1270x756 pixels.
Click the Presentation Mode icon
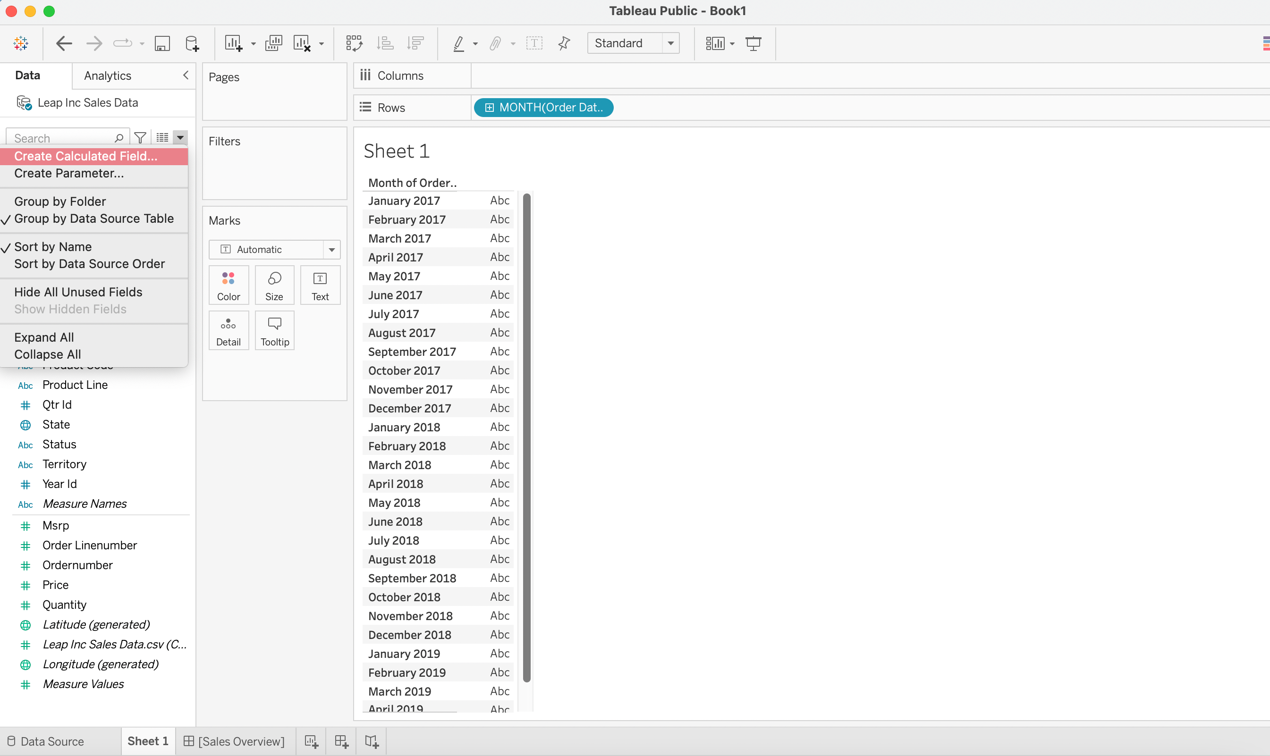[x=753, y=43]
